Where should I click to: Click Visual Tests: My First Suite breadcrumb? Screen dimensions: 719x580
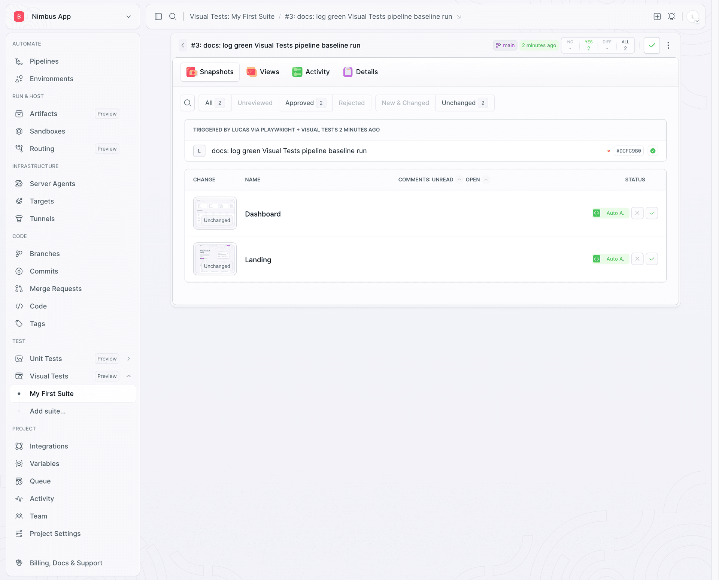pos(232,16)
